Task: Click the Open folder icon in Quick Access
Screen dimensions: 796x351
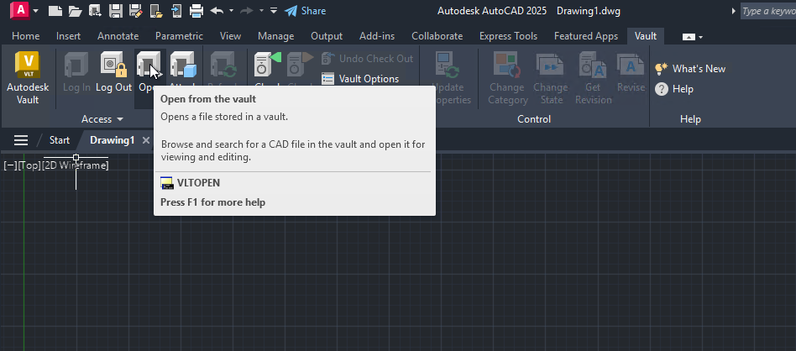Action: pos(75,10)
